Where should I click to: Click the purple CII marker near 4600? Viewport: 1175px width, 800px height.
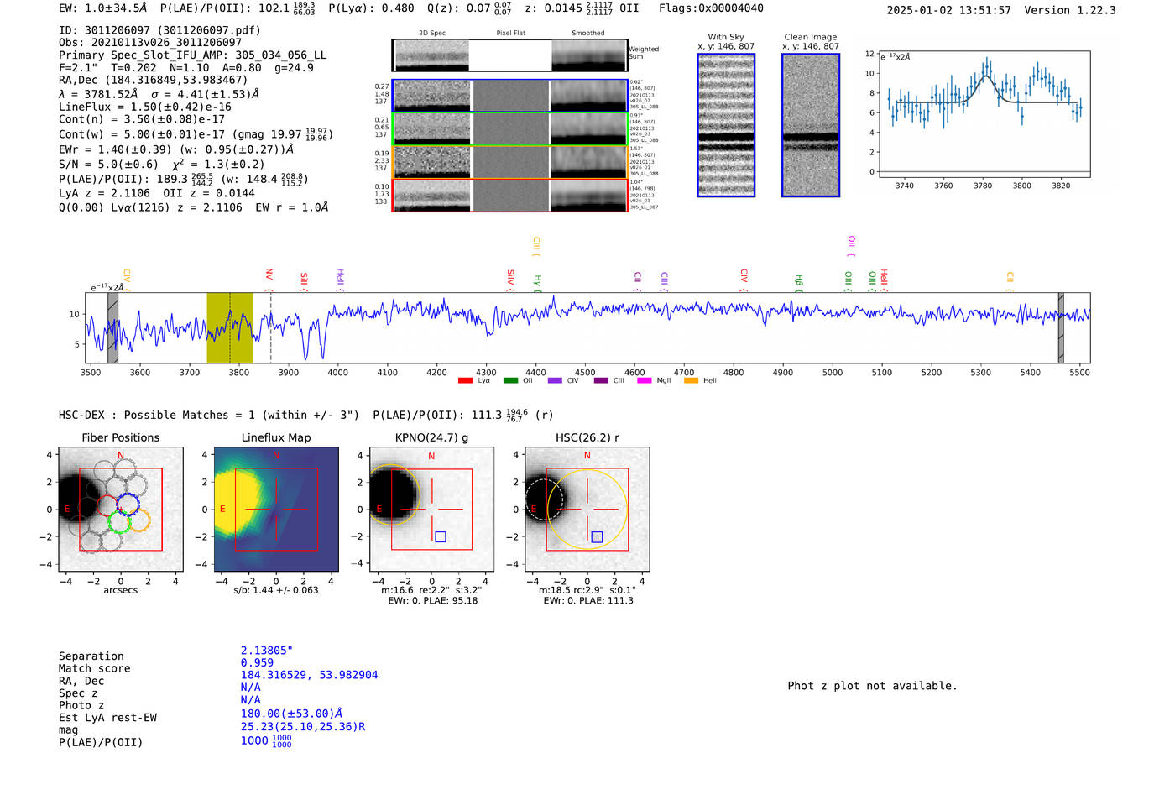click(638, 282)
